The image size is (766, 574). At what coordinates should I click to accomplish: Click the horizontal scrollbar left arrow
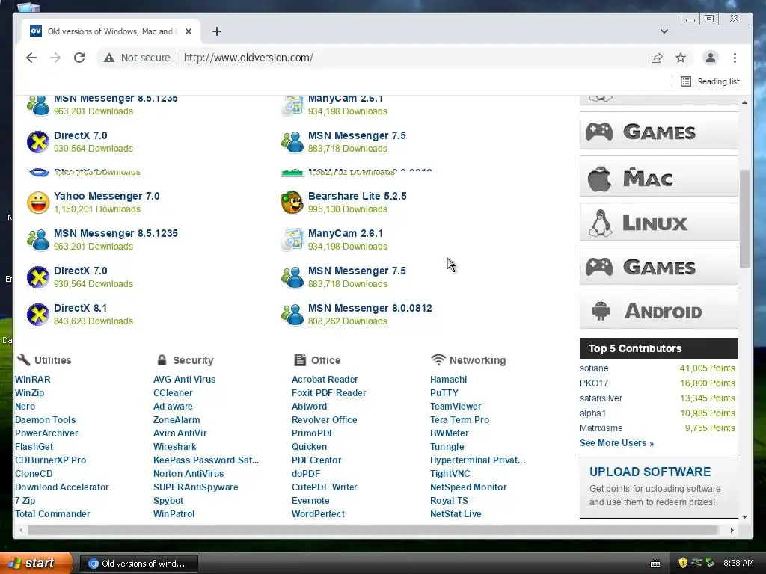click(20, 530)
